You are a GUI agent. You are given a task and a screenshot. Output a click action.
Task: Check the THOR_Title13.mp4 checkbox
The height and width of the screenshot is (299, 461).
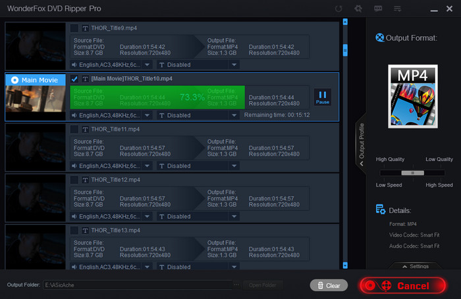click(x=74, y=231)
